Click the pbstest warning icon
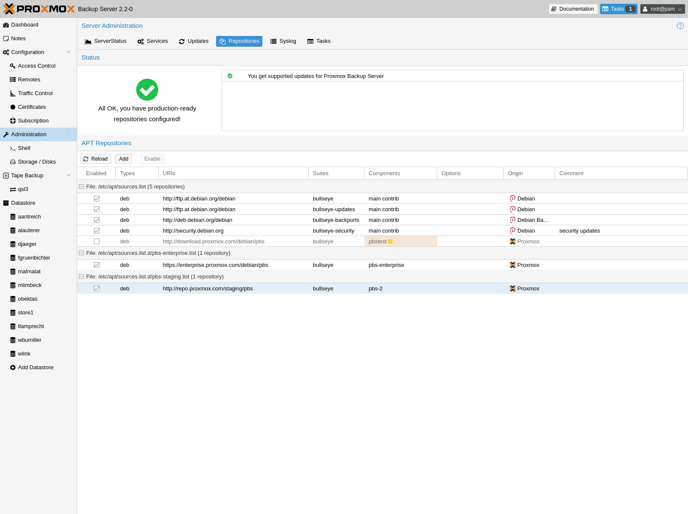The height and width of the screenshot is (514, 688). 390,242
